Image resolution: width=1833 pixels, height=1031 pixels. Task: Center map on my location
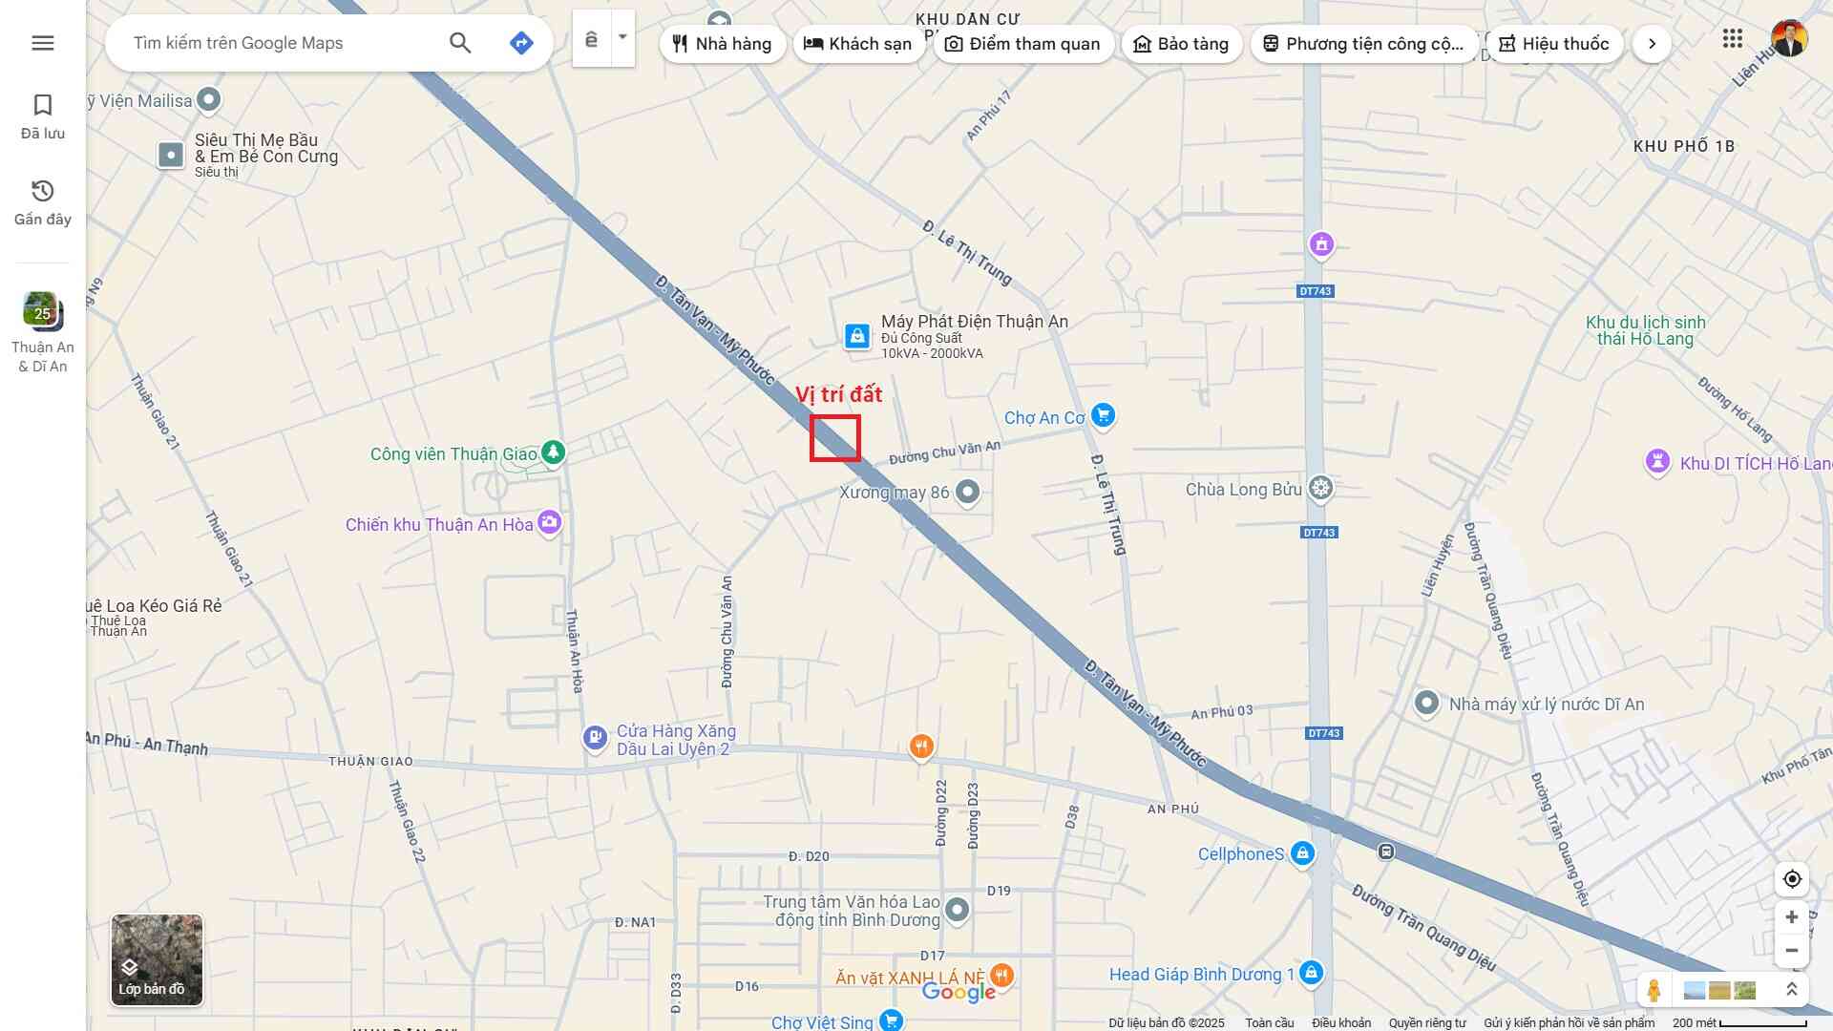click(1792, 879)
